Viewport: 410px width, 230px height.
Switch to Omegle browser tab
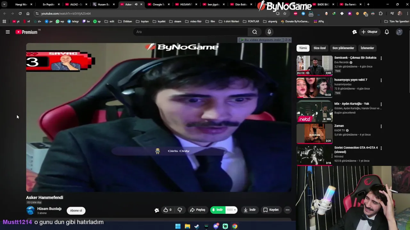click(x=159, y=4)
